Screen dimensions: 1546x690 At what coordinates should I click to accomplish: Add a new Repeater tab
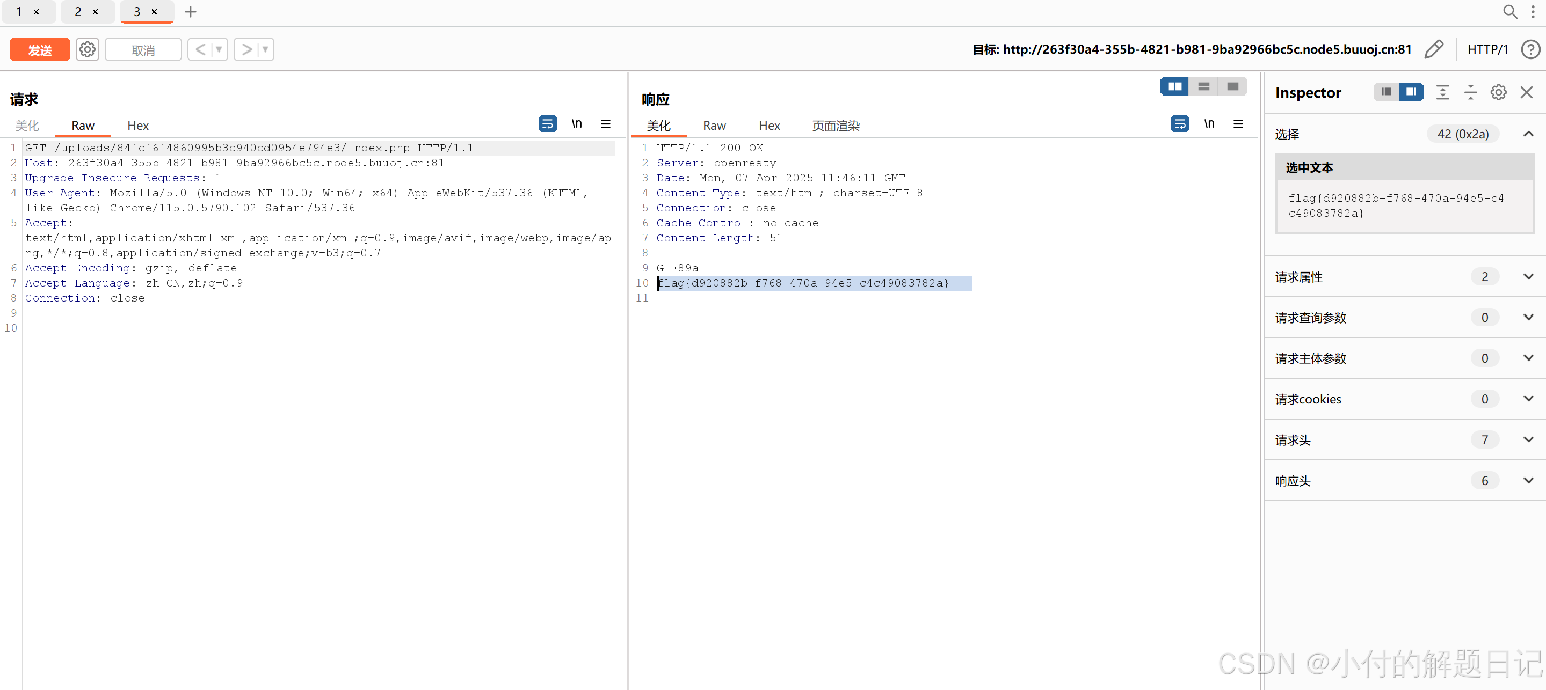[x=190, y=12]
